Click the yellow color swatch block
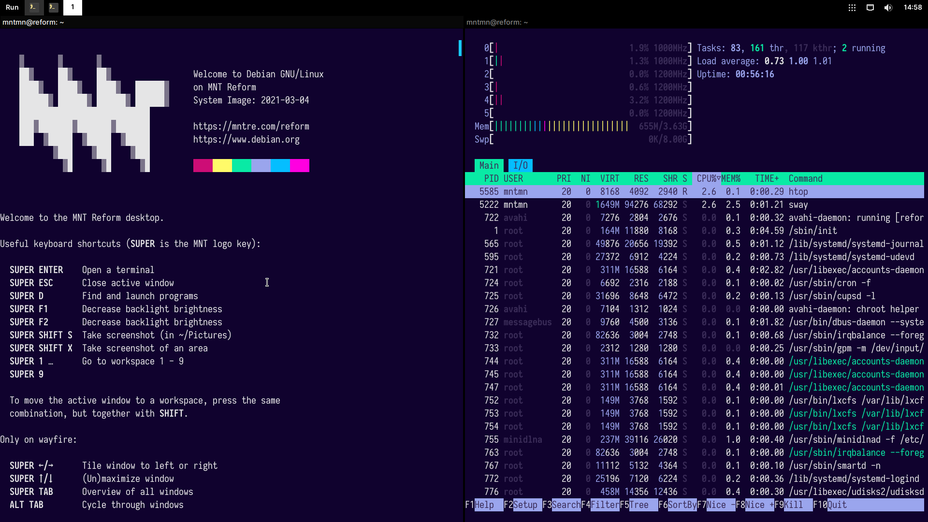This screenshot has height=522, width=928. click(x=222, y=165)
